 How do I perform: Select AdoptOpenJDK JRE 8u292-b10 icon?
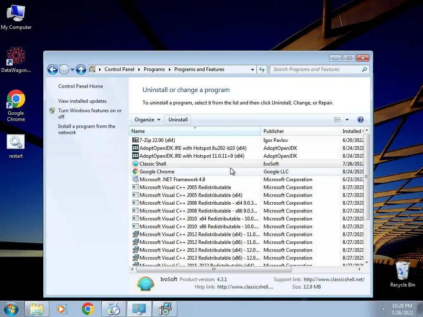pos(135,148)
